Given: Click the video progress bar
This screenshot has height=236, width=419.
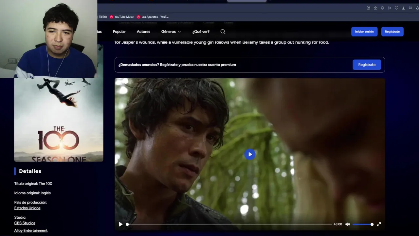Looking at the screenshot, I should [x=229, y=224].
